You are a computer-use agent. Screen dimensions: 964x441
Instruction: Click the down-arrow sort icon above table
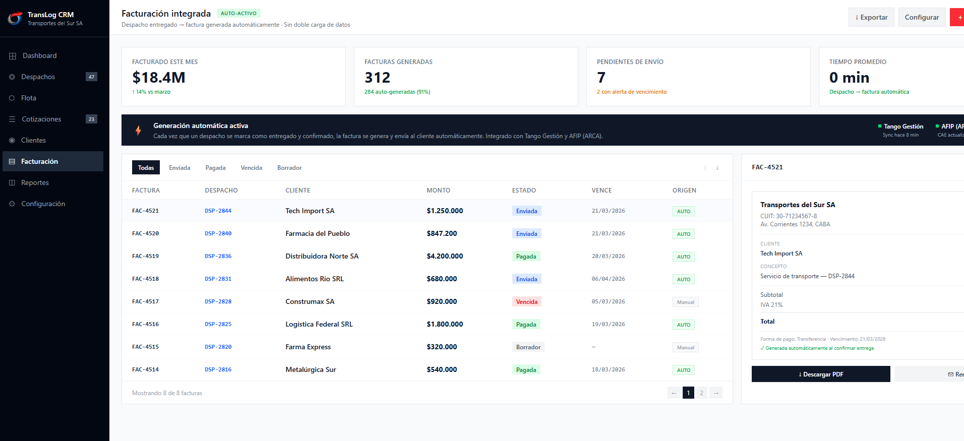[x=717, y=168]
